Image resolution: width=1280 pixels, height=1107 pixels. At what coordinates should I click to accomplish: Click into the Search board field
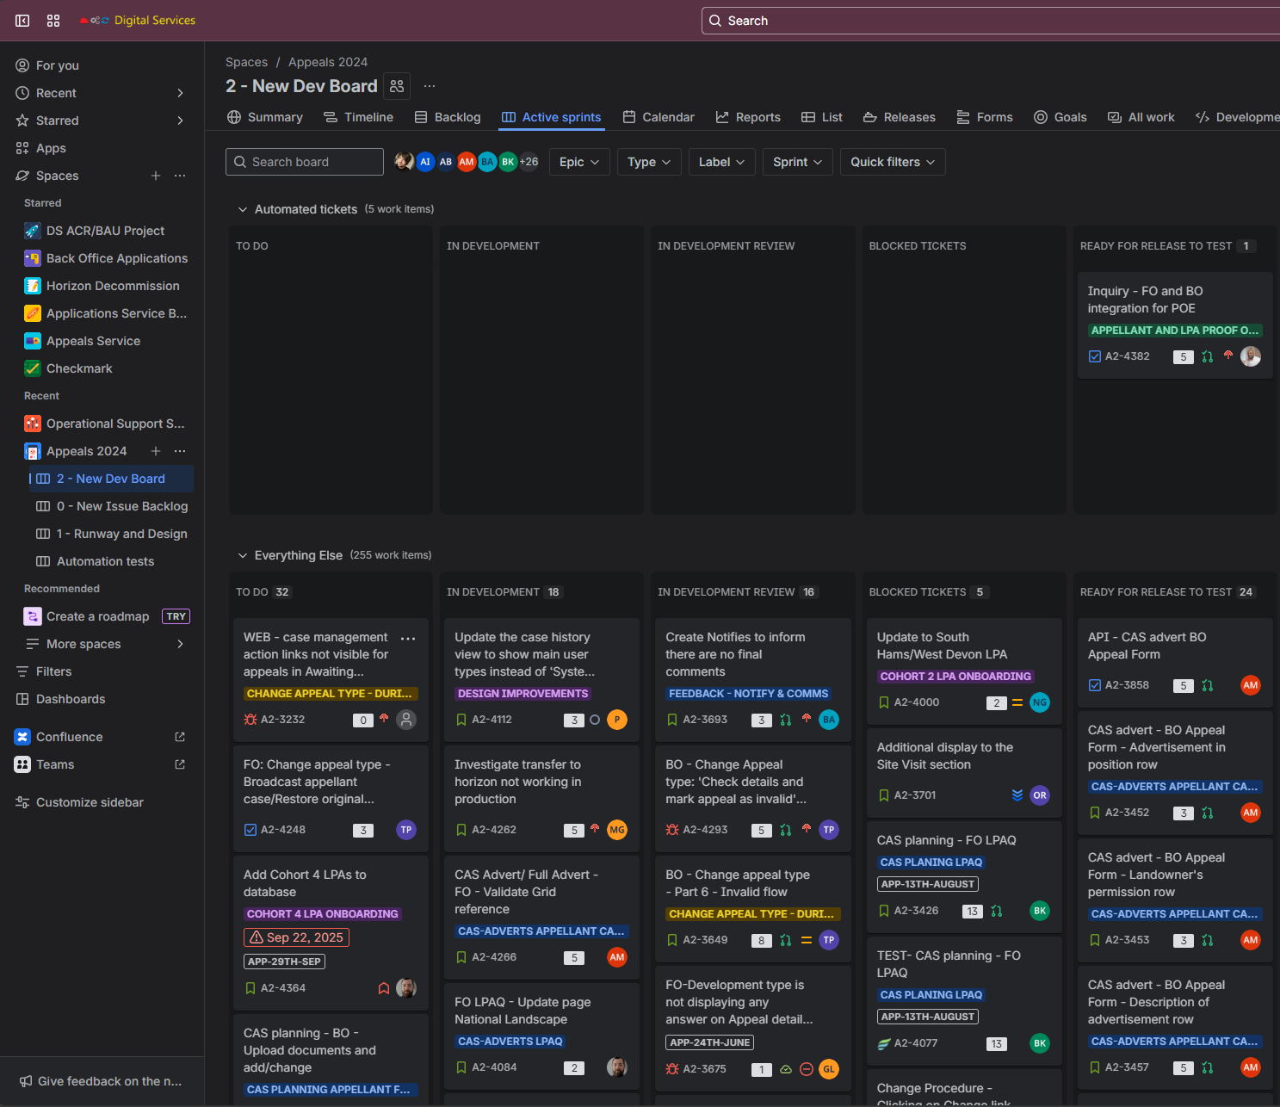[x=305, y=162]
